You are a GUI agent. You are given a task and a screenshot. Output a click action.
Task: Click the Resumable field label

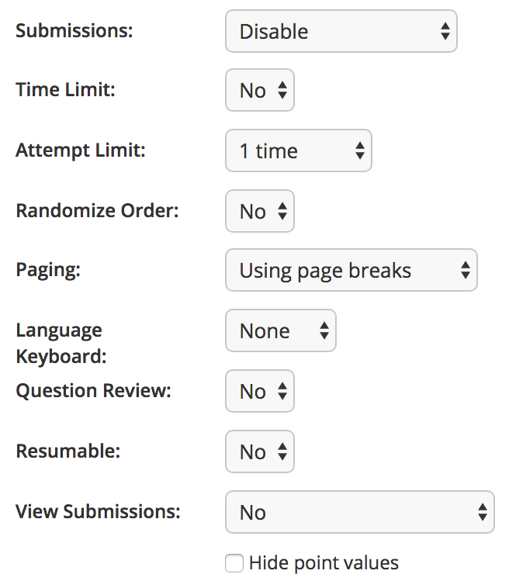[68, 451]
